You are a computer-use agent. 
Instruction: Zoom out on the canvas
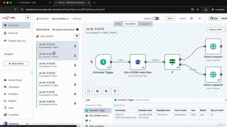point(106,91)
